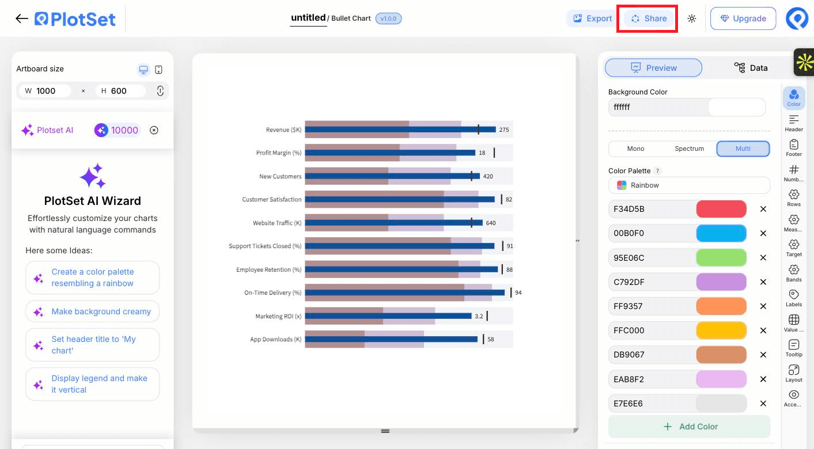Image resolution: width=814 pixels, height=449 pixels.
Task: Open the Target settings panel
Action: pos(794,248)
